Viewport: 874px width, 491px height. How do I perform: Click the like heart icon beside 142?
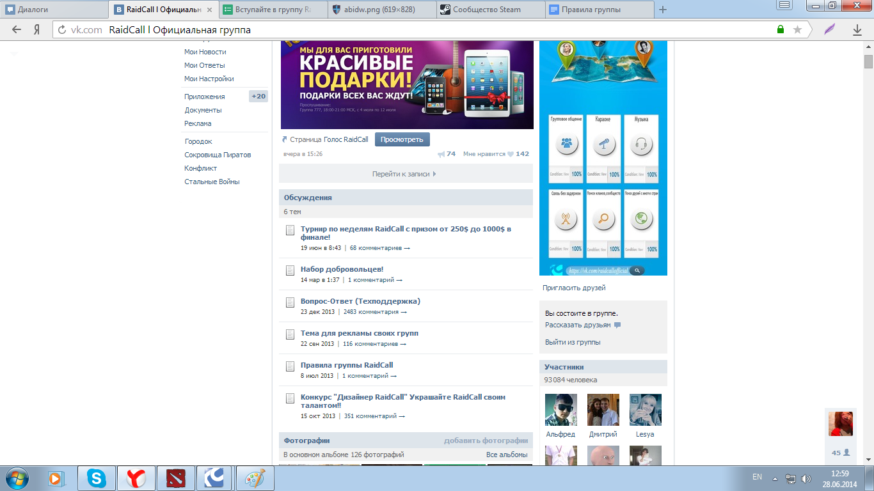511,154
